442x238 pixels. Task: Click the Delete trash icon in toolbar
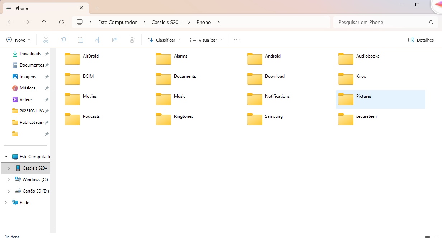(132, 40)
